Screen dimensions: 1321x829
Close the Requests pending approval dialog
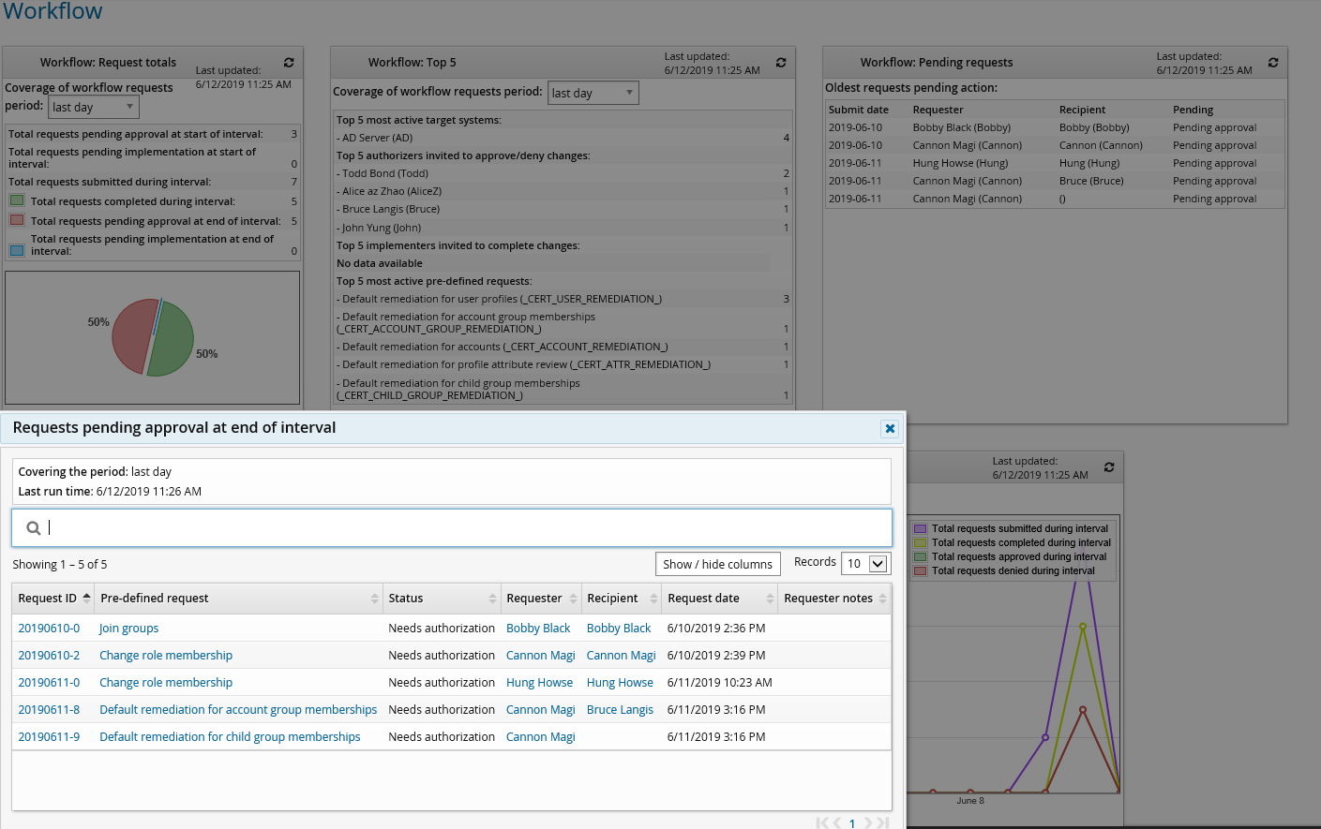[x=890, y=429]
